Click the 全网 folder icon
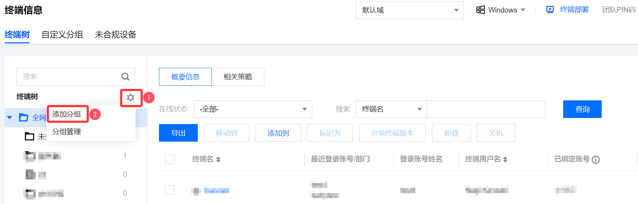Screen dimensions: 638x204 click(24, 117)
